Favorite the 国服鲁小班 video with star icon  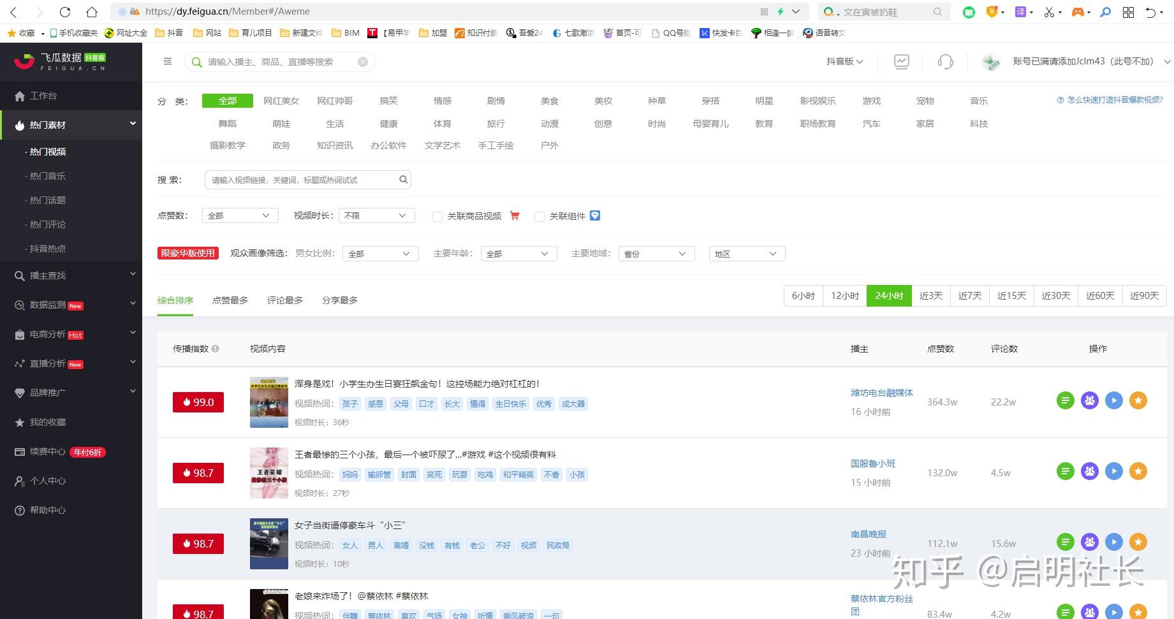(1138, 471)
